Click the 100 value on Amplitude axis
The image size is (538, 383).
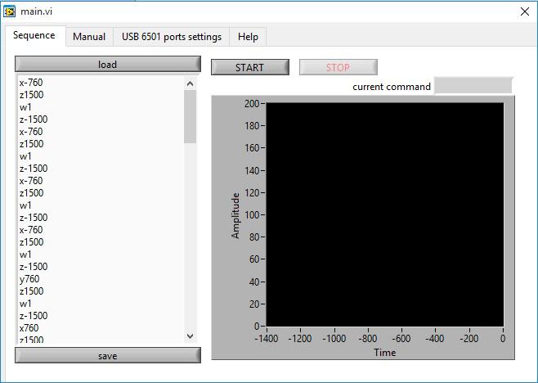point(252,215)
